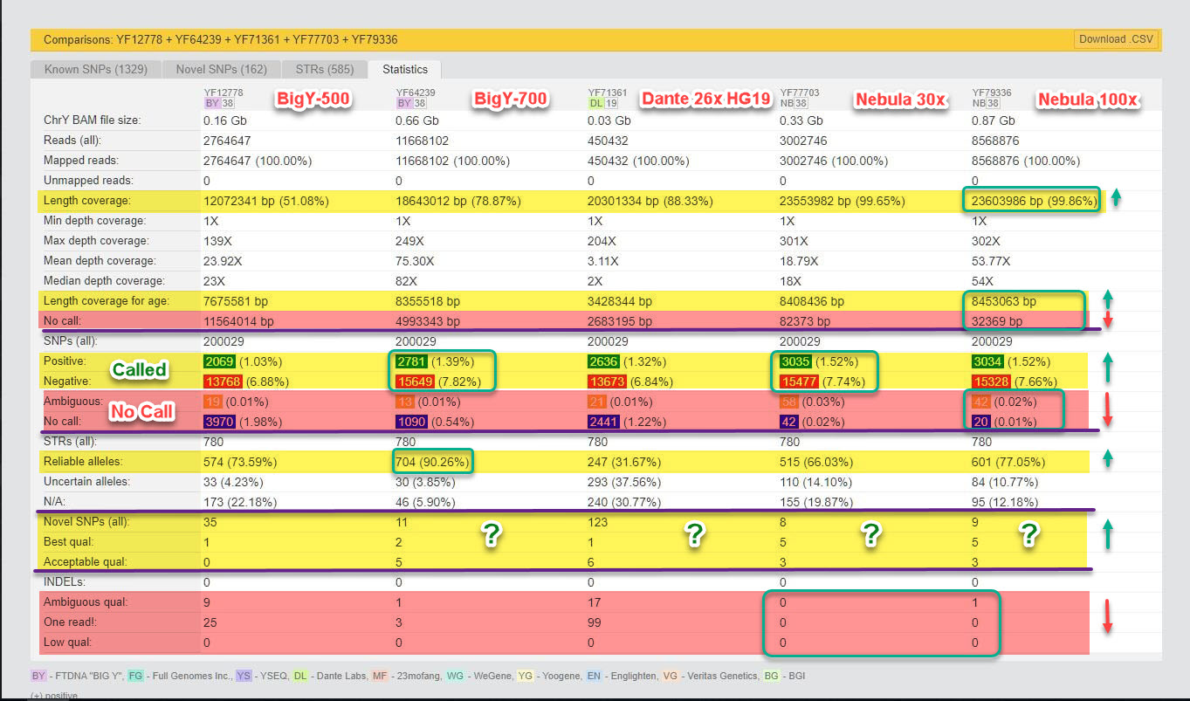The image size is (1190, 701).
Task: Click the BG BGI legend badge
Action: tap(772, 676)
